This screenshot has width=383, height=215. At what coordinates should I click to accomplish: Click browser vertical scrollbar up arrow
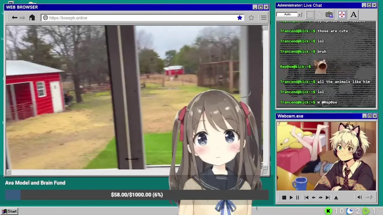point(265,28)
